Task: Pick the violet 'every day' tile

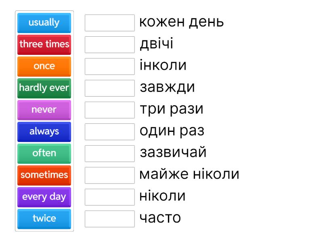Action: click(x=44, y=197)
